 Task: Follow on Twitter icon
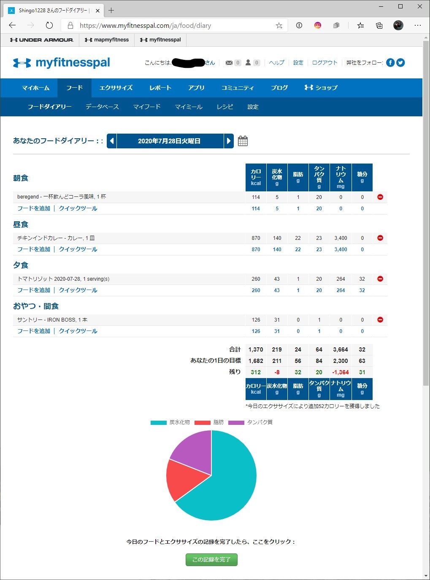pos(400,63)
